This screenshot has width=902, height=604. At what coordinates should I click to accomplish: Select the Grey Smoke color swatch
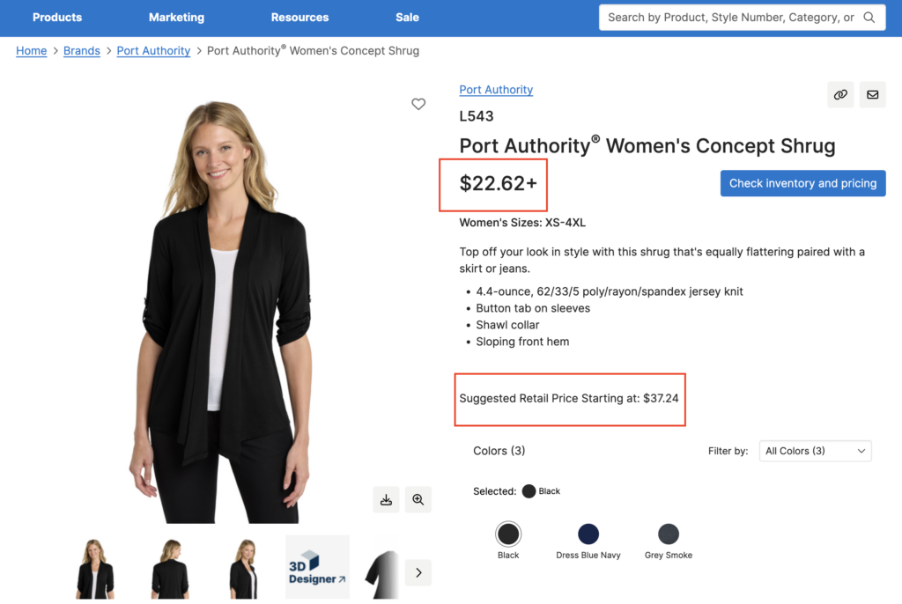click(669, 534)
